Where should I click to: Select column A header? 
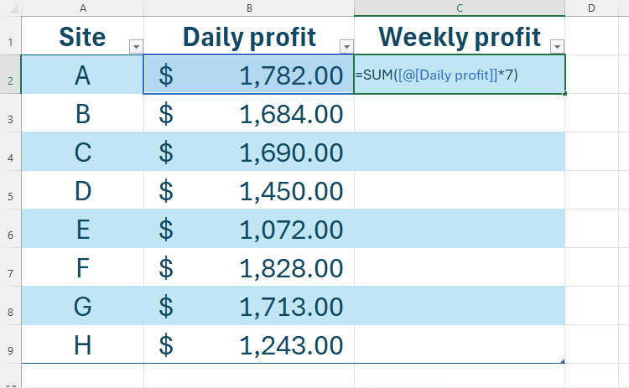[82, 8]
